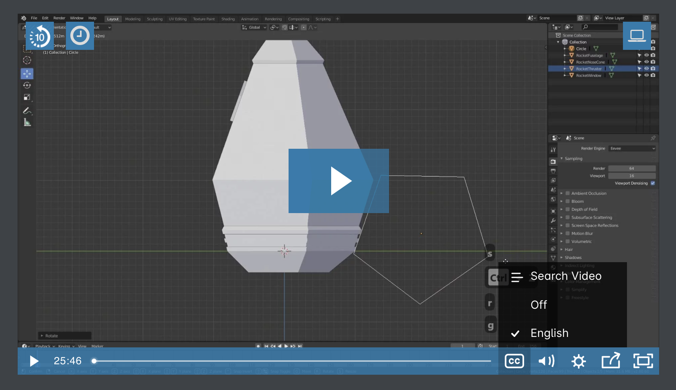Screen dimensions: 676x390
Task: Select the Measure tool
Action: coord(27,123)
